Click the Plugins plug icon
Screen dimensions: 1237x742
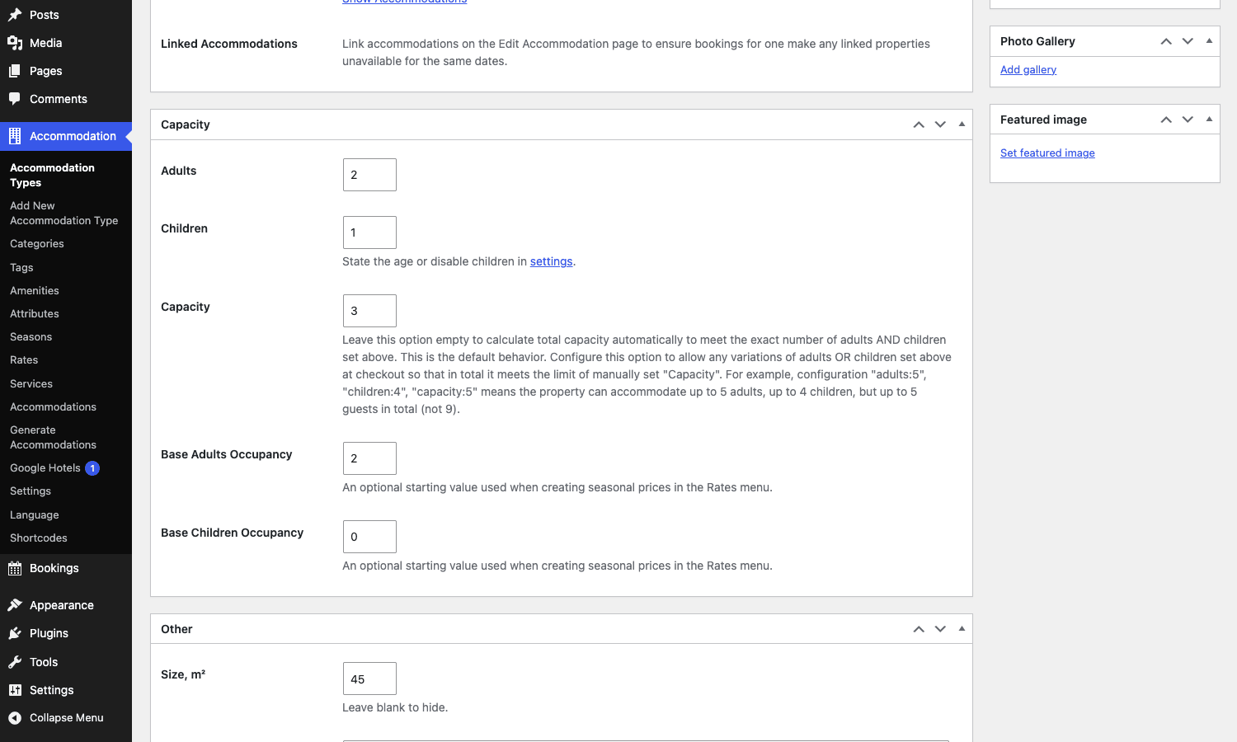[15, 633]
